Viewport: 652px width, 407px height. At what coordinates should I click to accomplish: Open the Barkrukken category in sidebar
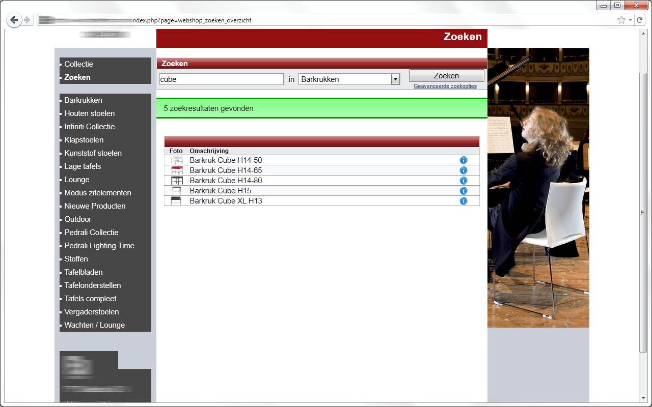click(x=83, y=100)
